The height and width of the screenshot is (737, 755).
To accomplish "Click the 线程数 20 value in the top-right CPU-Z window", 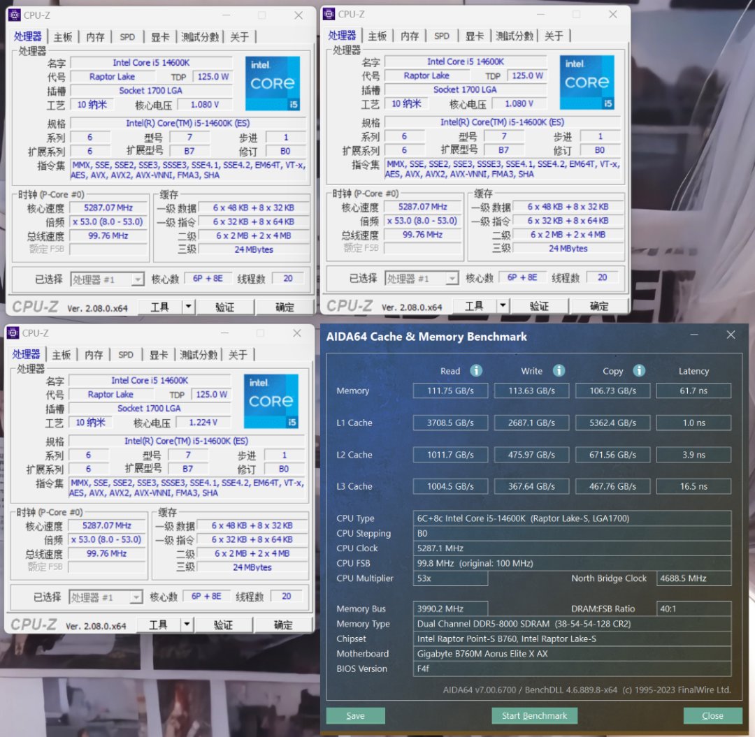I will click(603, 277).
